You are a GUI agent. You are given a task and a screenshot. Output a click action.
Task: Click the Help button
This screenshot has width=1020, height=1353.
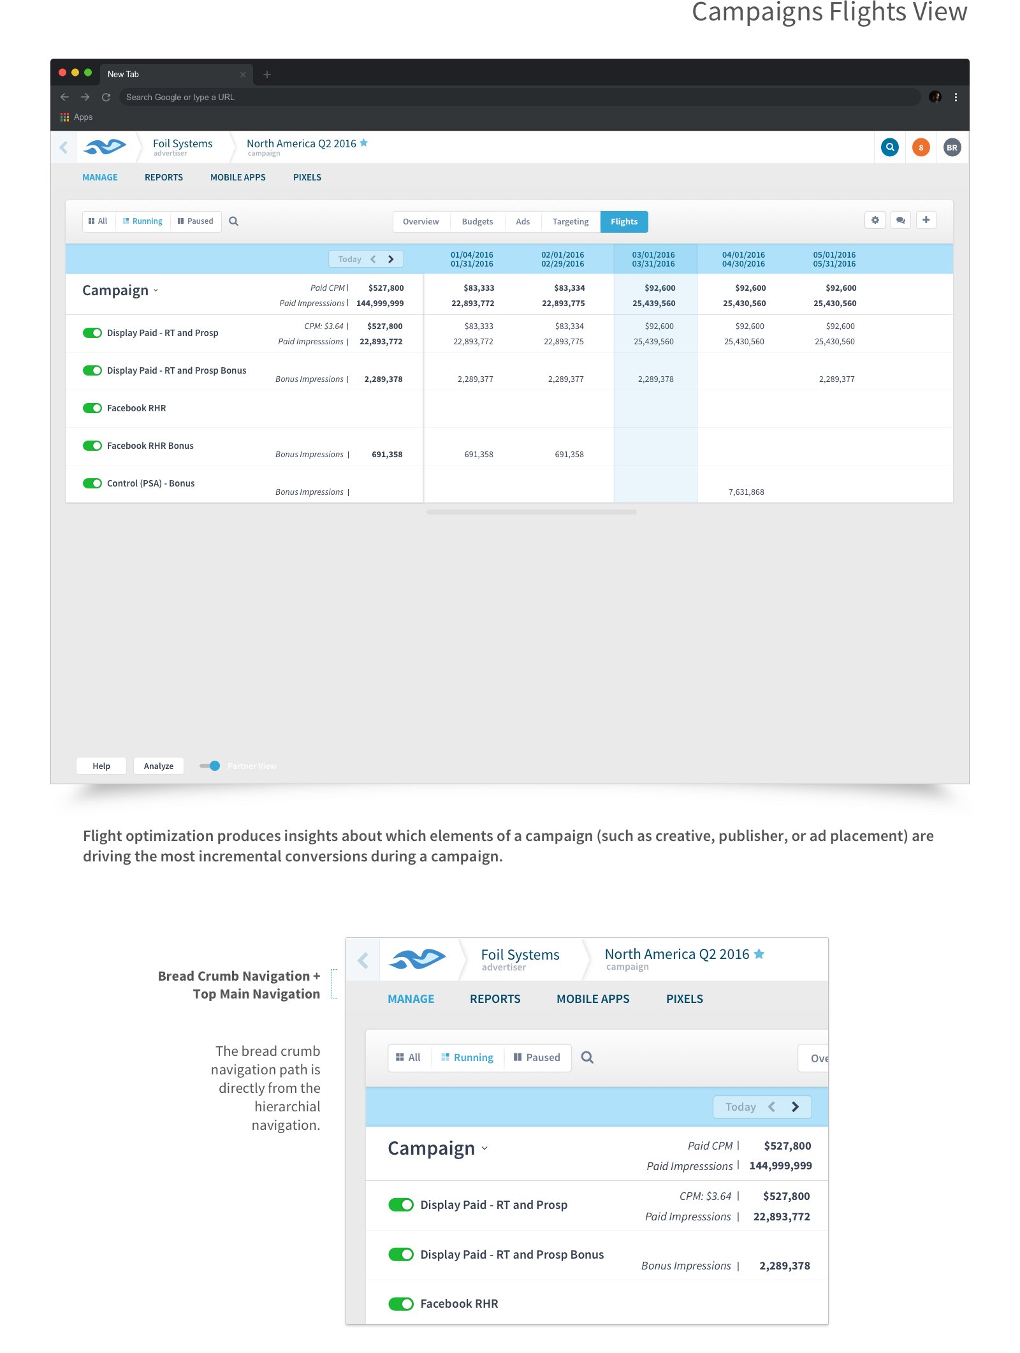coord(101,766)
